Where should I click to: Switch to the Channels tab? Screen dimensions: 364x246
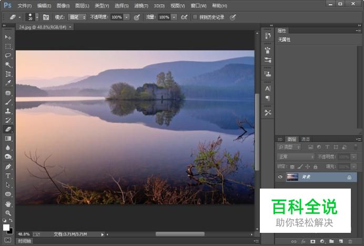click(x=306, y=139)
